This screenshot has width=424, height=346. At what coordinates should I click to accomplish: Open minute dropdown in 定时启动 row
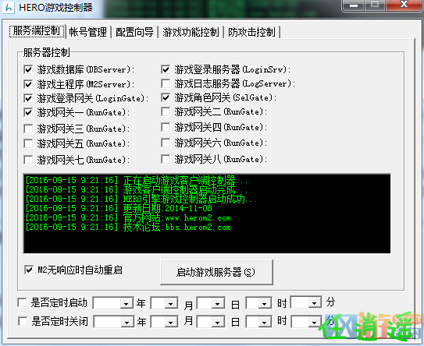tap(314, 303)
